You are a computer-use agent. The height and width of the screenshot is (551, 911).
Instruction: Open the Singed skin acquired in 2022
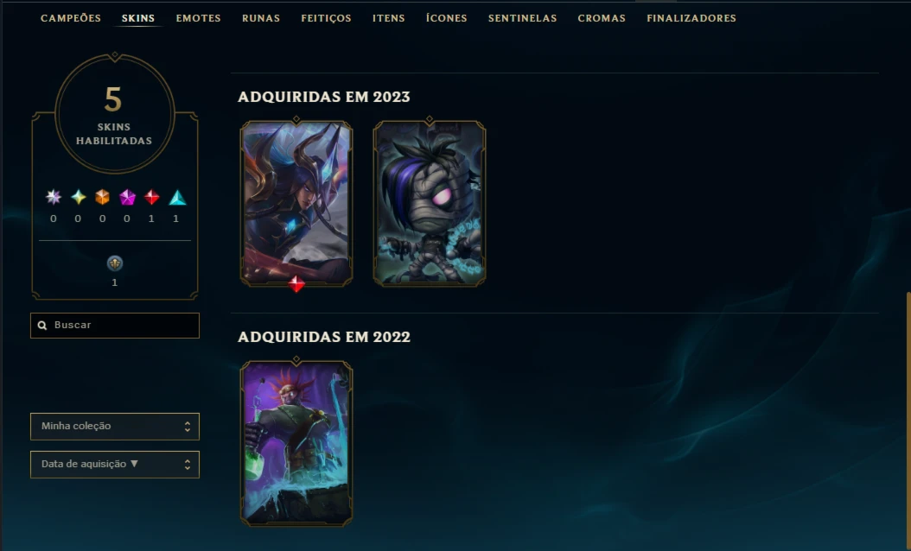click(296, 444)
